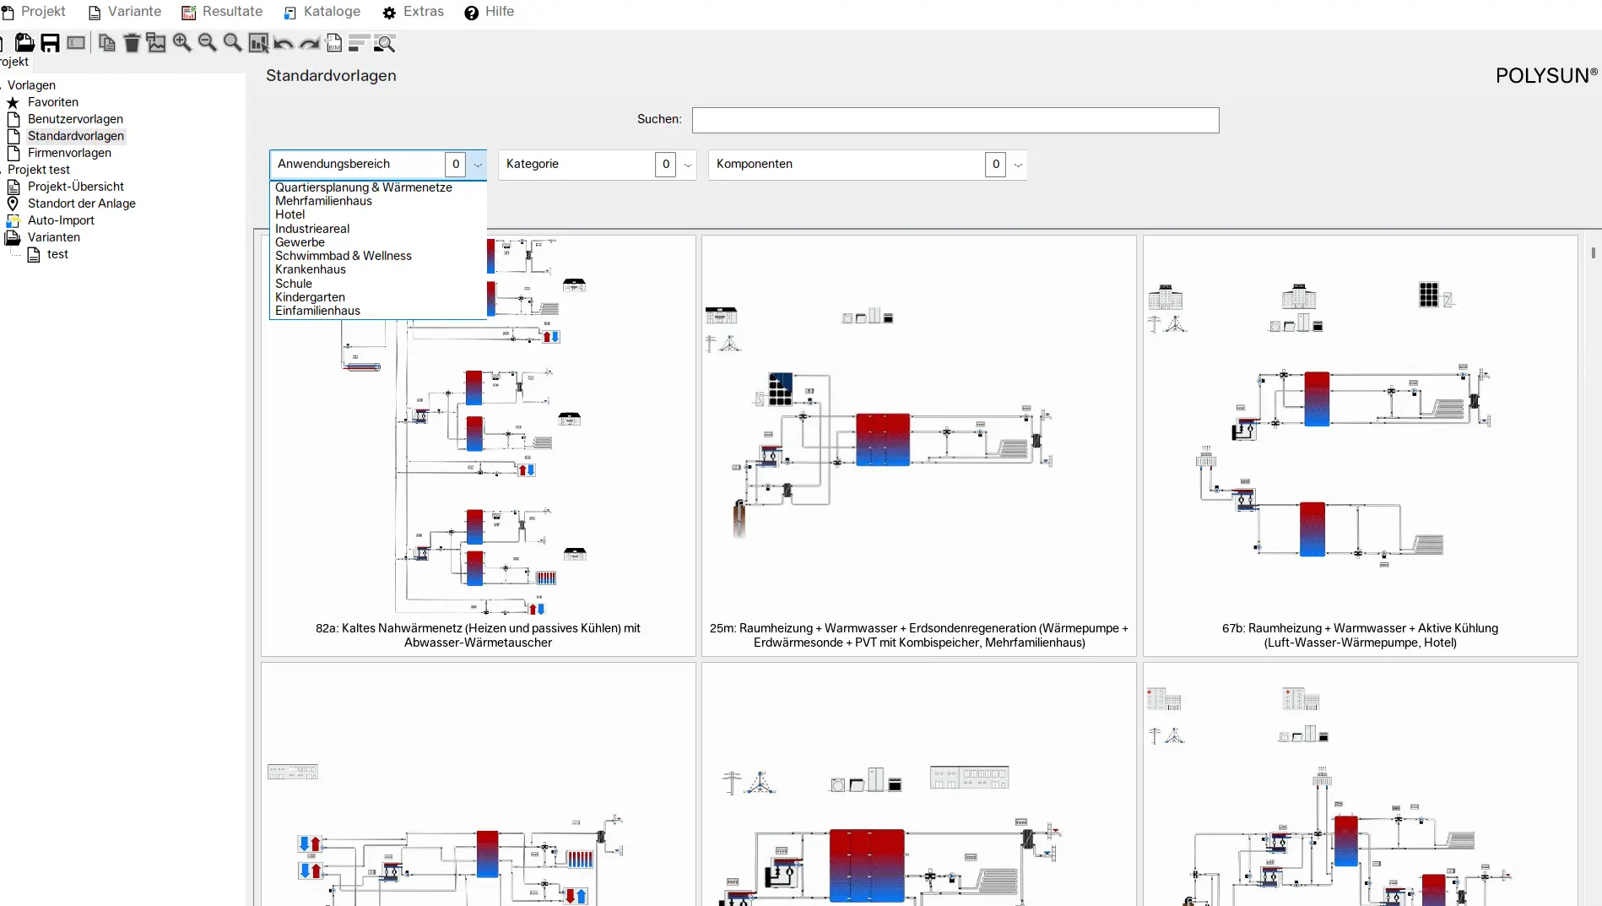Screen dimensions: 1602x906
Task: Click the bar chart results icon
Action: tap(258, 43)
